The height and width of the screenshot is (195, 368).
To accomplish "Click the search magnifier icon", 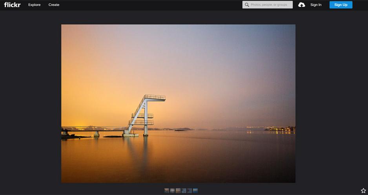I will click(247, 5).
